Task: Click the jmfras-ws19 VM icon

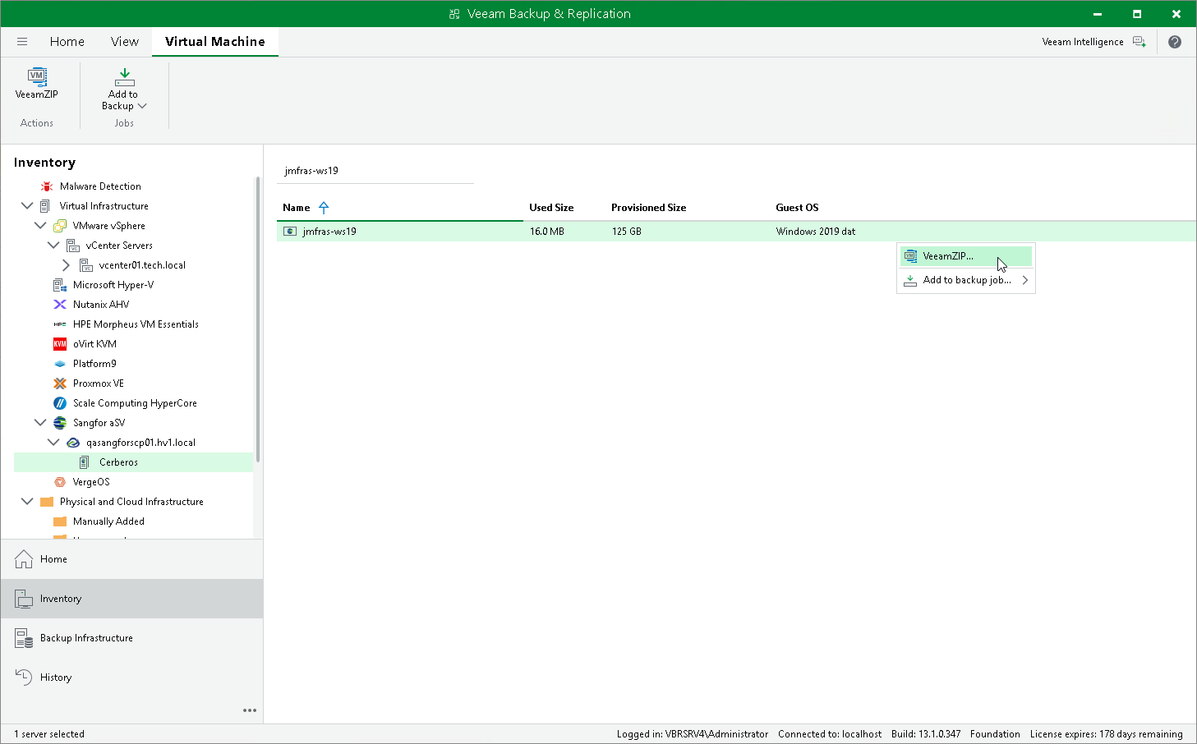Action: click(x=290, y=232)
